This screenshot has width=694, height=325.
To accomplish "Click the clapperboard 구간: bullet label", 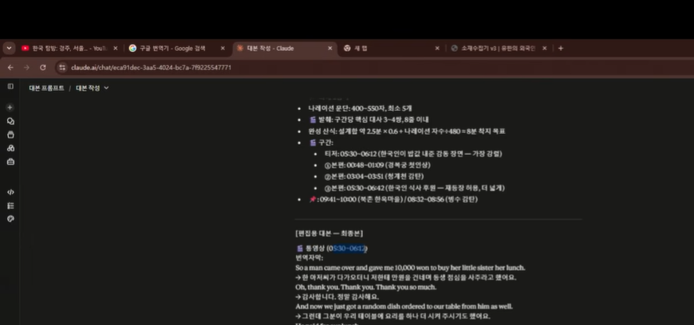I will point(321,143).
